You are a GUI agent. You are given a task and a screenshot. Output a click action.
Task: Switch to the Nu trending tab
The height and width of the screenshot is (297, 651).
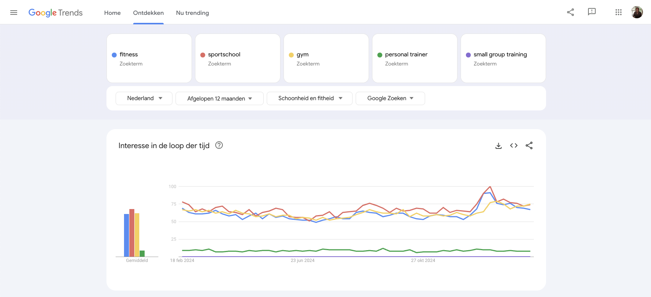192,13
